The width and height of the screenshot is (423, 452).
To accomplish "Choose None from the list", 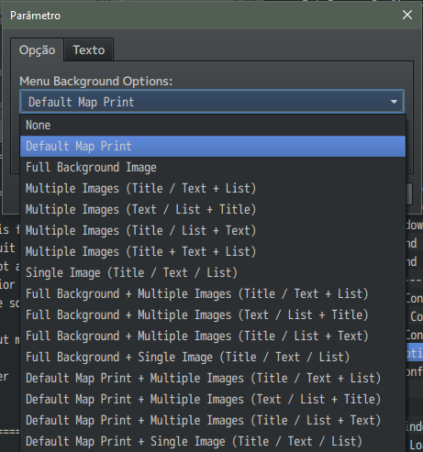I will (x=213, y=126).
